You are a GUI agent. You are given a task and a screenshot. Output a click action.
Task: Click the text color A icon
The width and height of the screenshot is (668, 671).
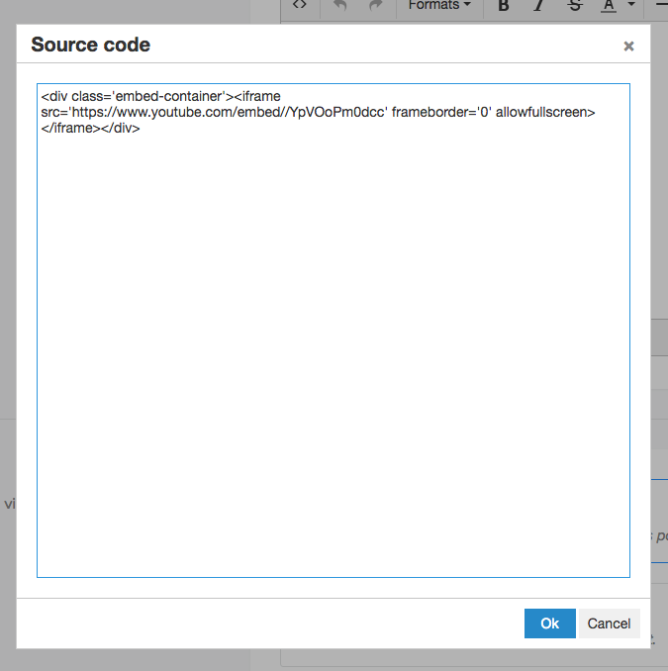608,6
